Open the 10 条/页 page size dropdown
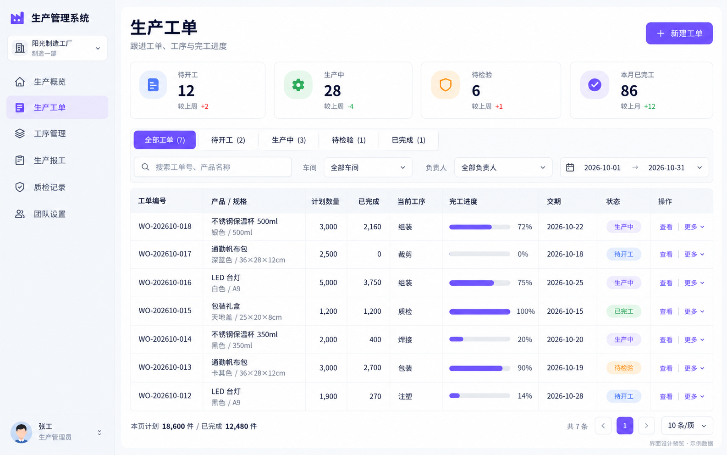 tap(687, 426)
